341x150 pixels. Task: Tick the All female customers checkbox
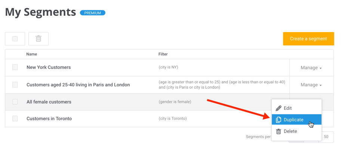click(x=15, y=102)
